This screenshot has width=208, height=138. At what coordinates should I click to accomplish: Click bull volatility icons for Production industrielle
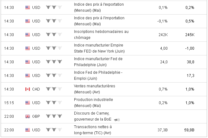tap(54, 103)
